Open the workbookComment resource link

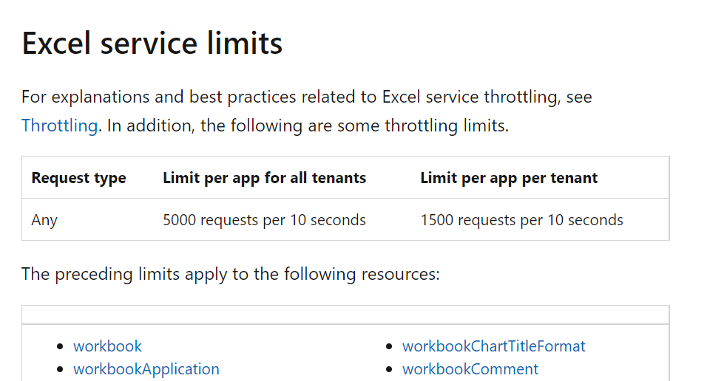[x=470, y=369]
